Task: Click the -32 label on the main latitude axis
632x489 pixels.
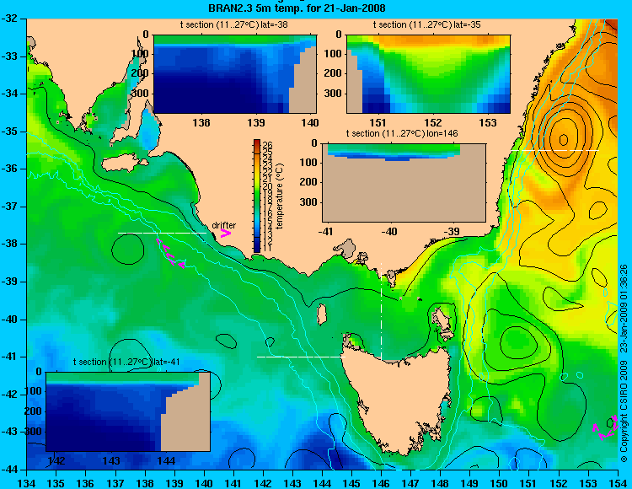Action: click(x=11, y=19)
